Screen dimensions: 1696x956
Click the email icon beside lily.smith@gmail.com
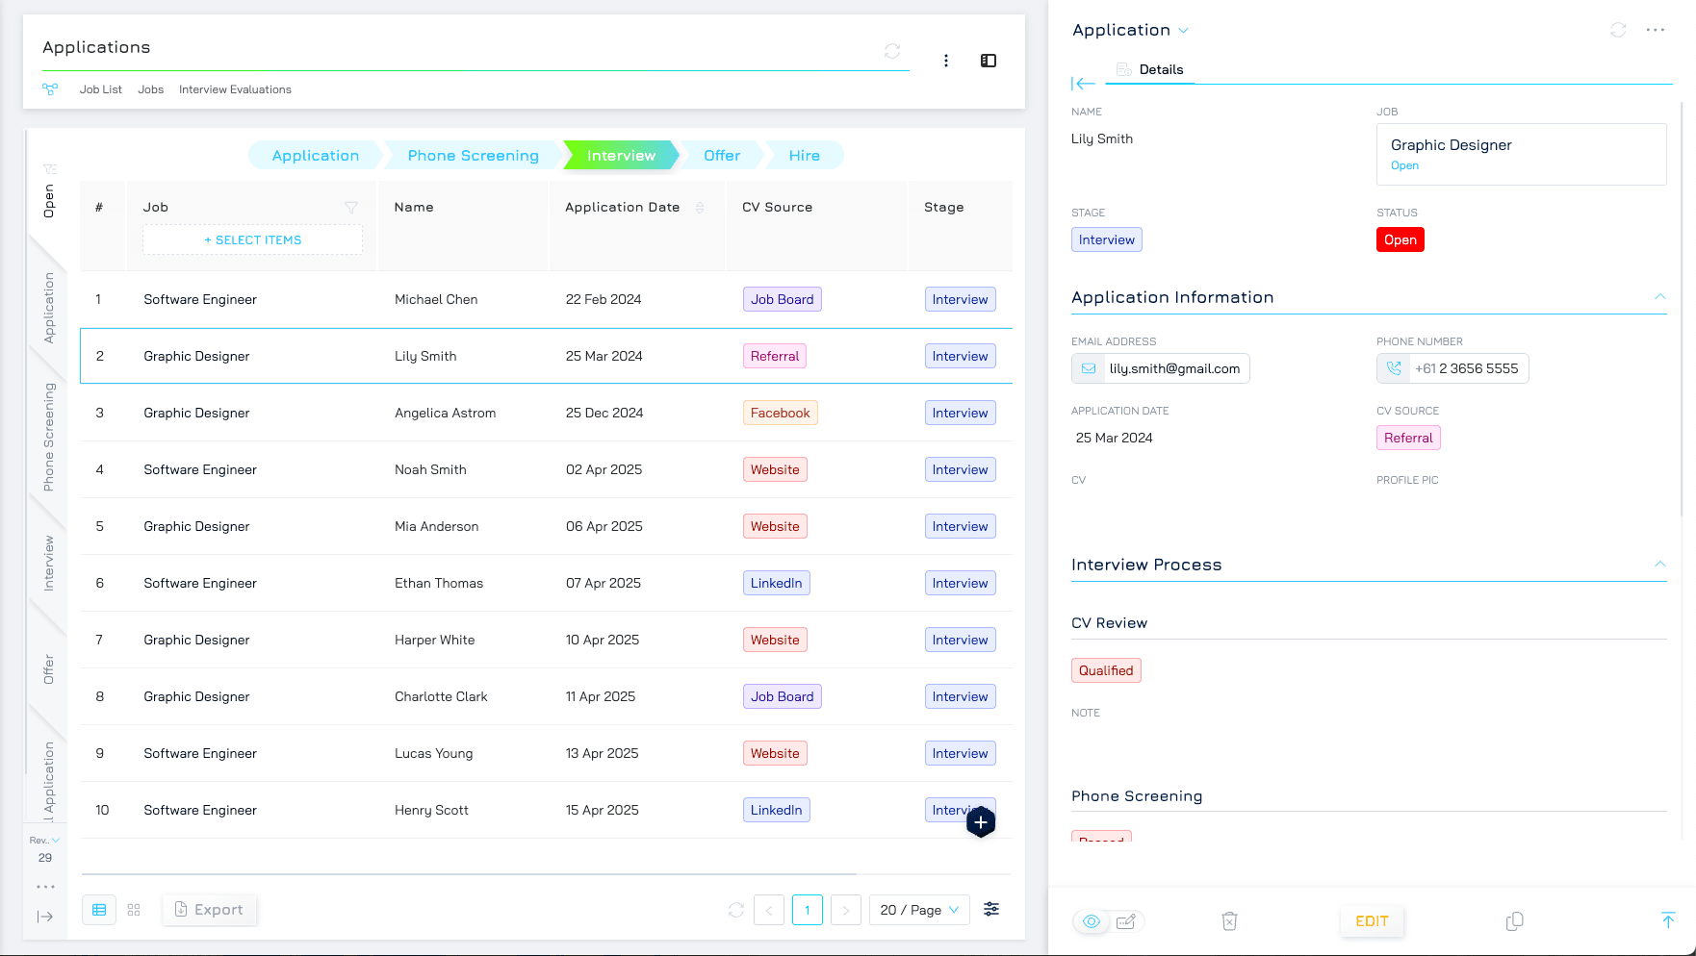1088,368
